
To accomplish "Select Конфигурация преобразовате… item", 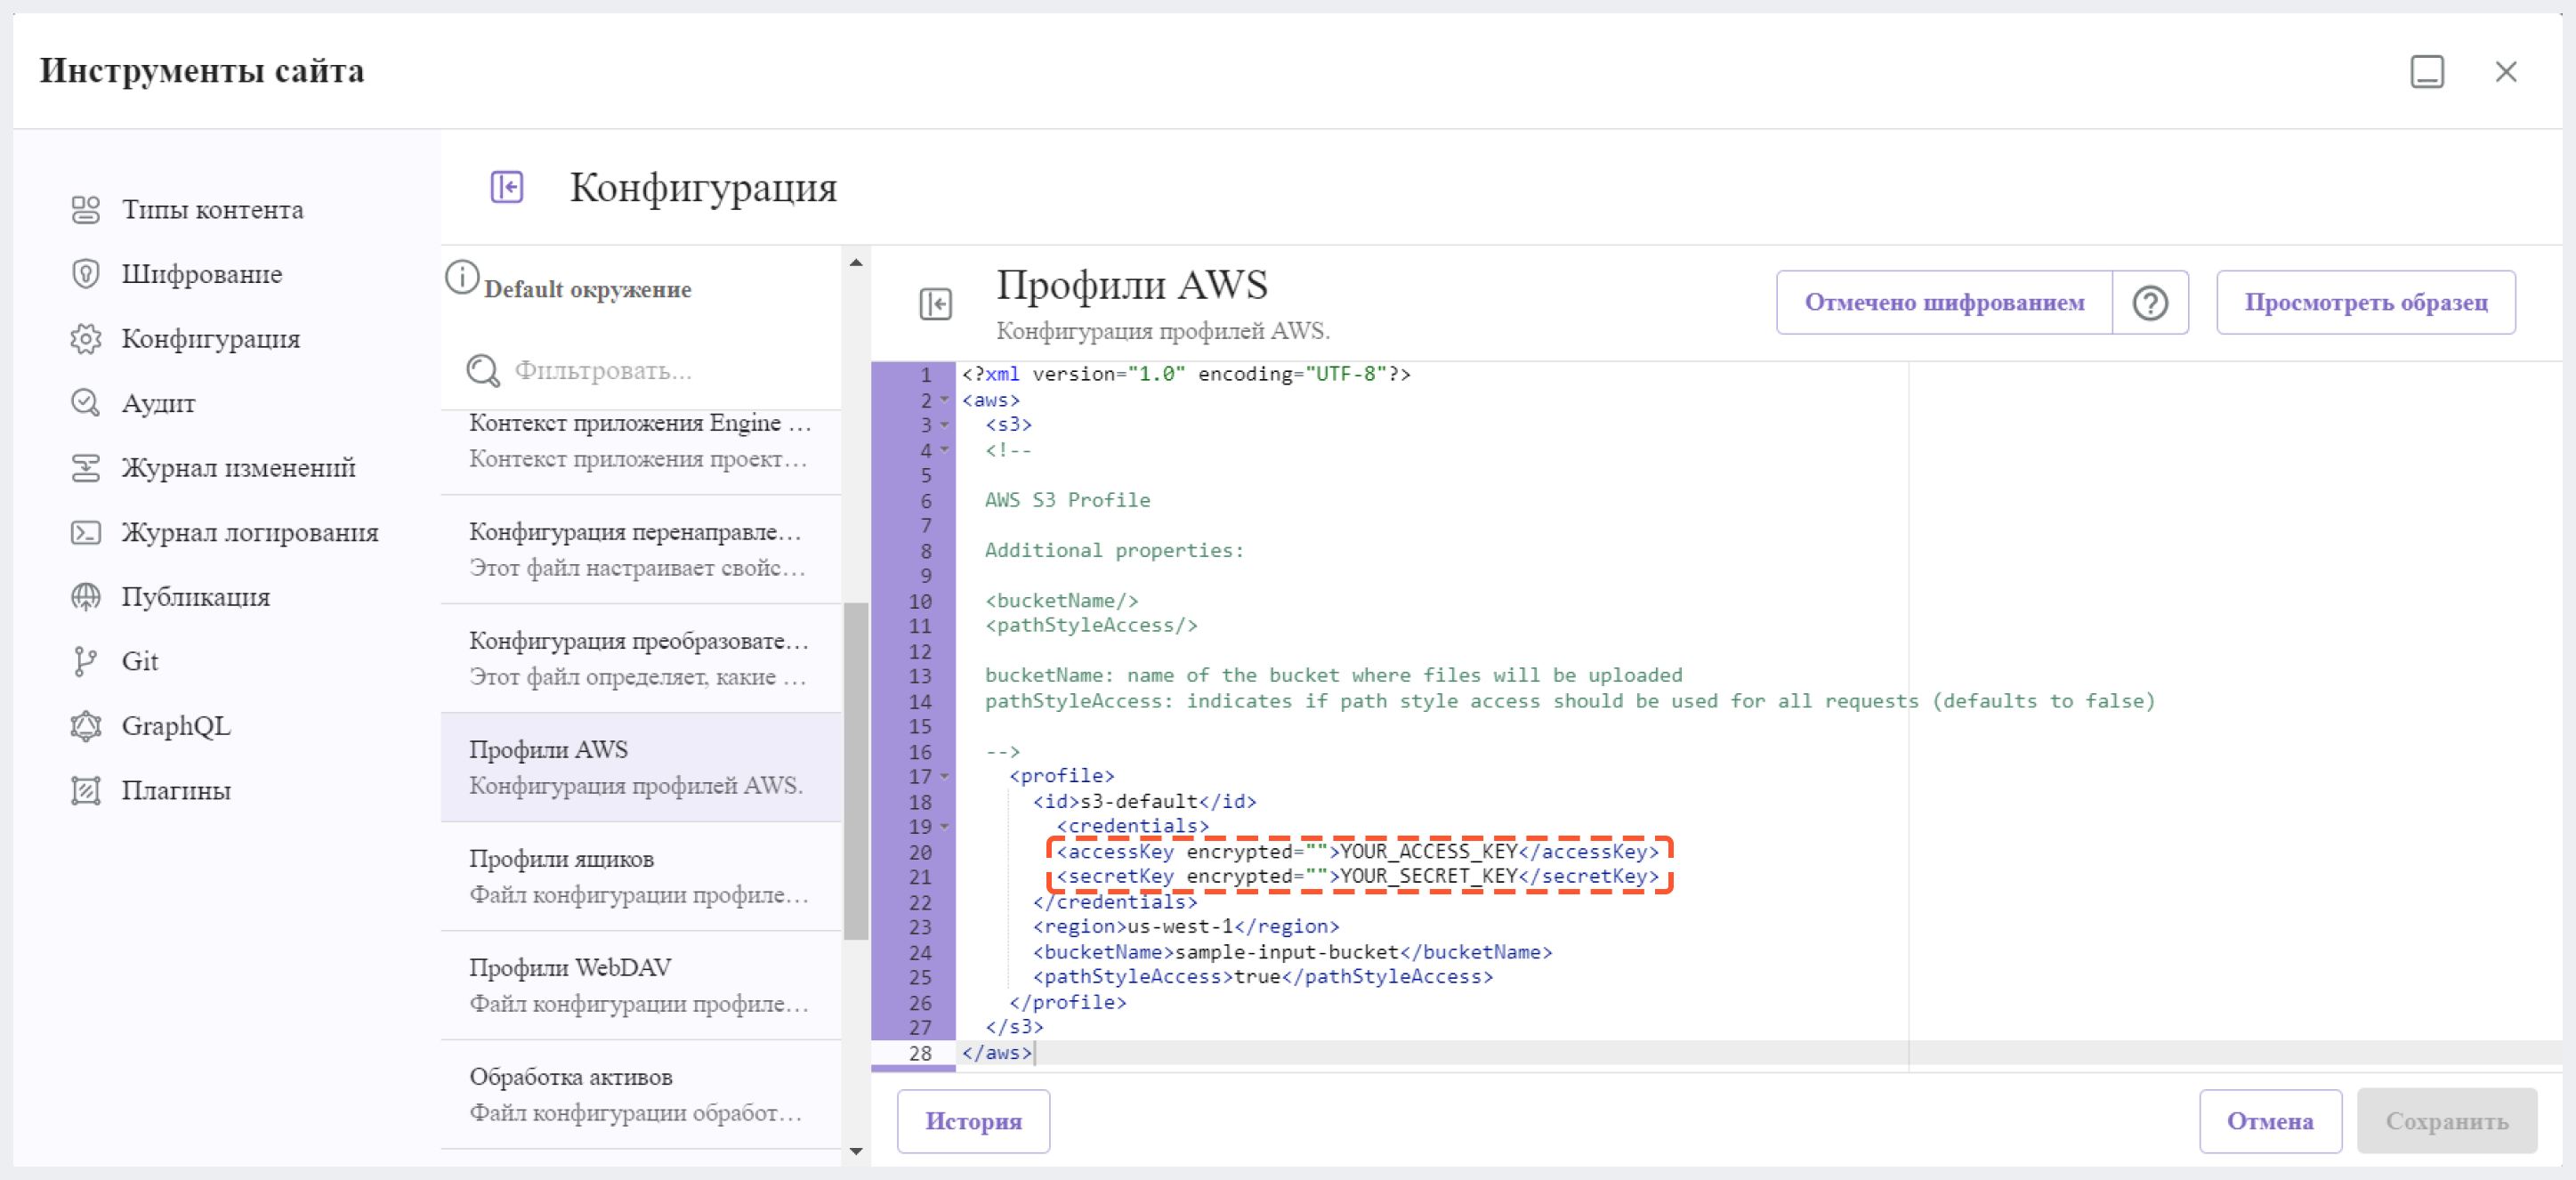I will point(640,659).
